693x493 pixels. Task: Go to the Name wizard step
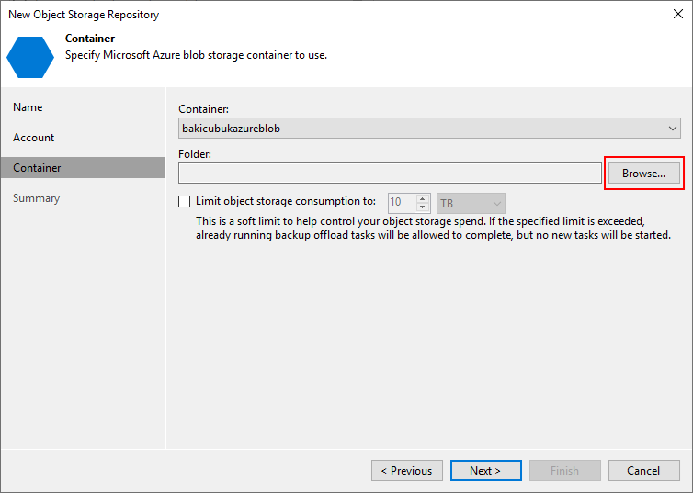pos(28,107)
